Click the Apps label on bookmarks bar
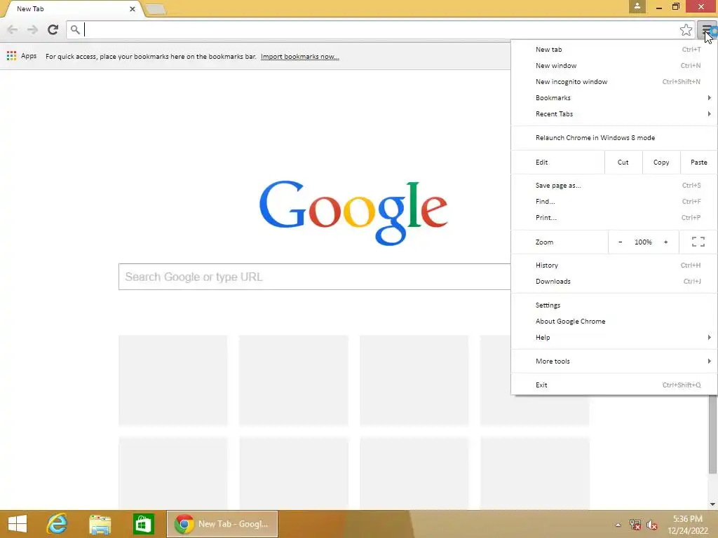 tap(28, 56)
